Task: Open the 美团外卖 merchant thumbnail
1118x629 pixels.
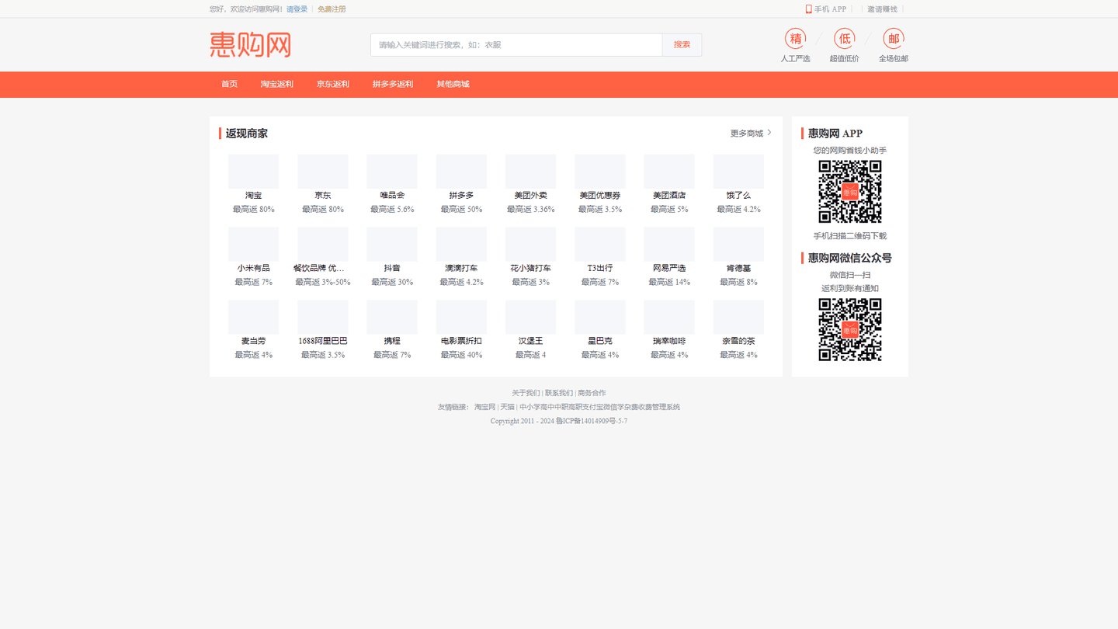Action: click(x=530, y=172)
